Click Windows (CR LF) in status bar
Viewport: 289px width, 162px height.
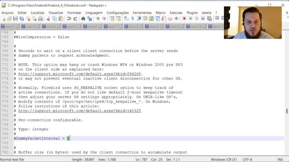224,159
